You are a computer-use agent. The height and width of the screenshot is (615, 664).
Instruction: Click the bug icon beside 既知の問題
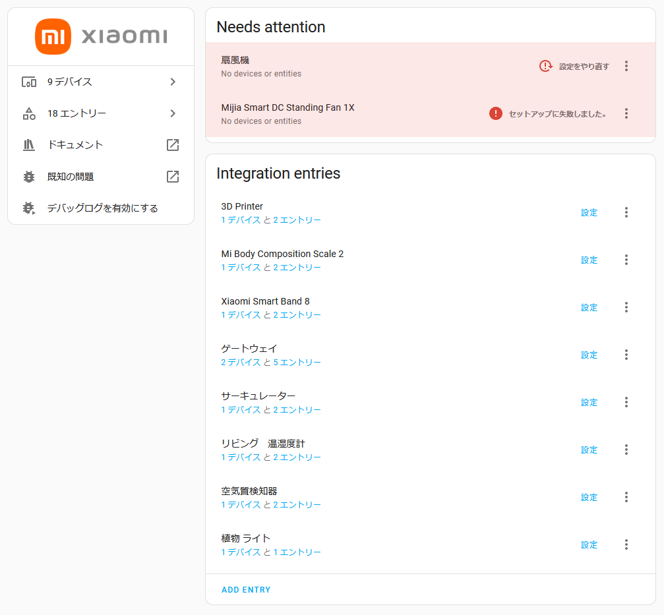[29, 177]
